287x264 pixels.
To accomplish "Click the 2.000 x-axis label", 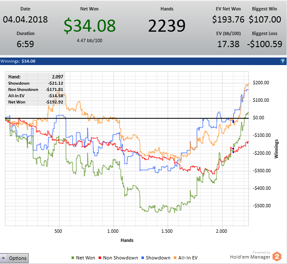I will click(221, 231).
